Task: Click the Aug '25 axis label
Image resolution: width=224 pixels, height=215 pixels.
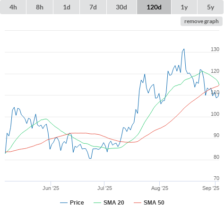Action: 160,188
